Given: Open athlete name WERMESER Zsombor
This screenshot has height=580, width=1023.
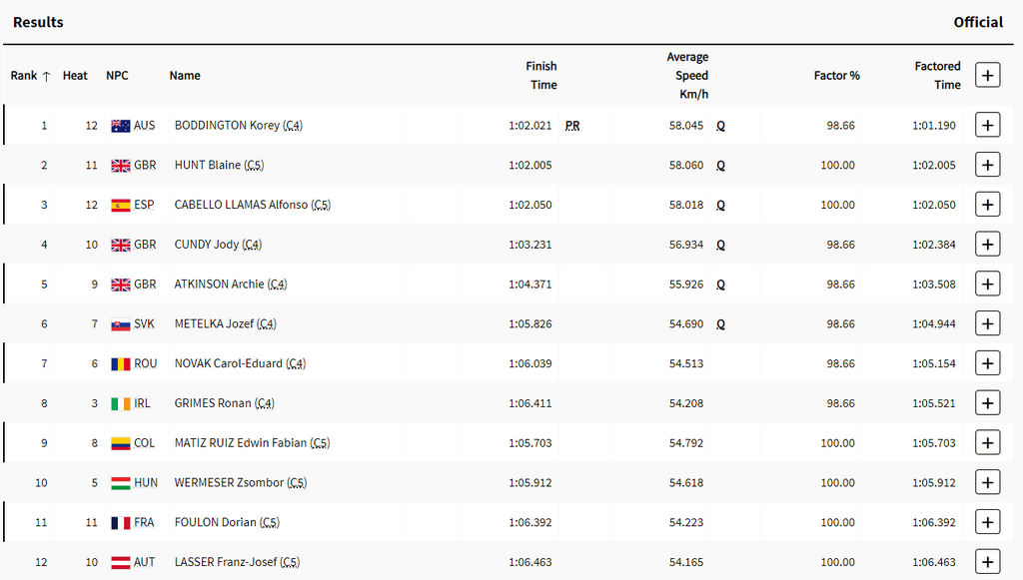Looking at the screenshot, I should tap(229, 483).
